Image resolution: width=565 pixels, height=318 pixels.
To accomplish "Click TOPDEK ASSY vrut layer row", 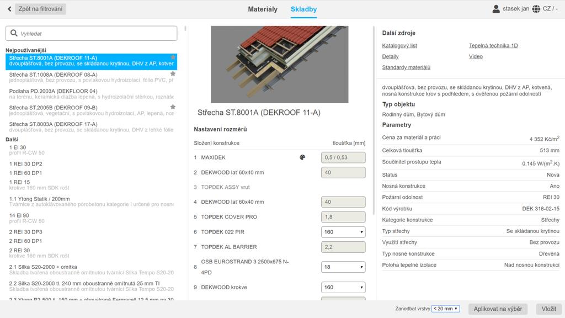I will (x=280, y=187).
